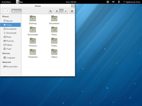
Task: Open Trash from the sidebar
Action: pos(11,49)
